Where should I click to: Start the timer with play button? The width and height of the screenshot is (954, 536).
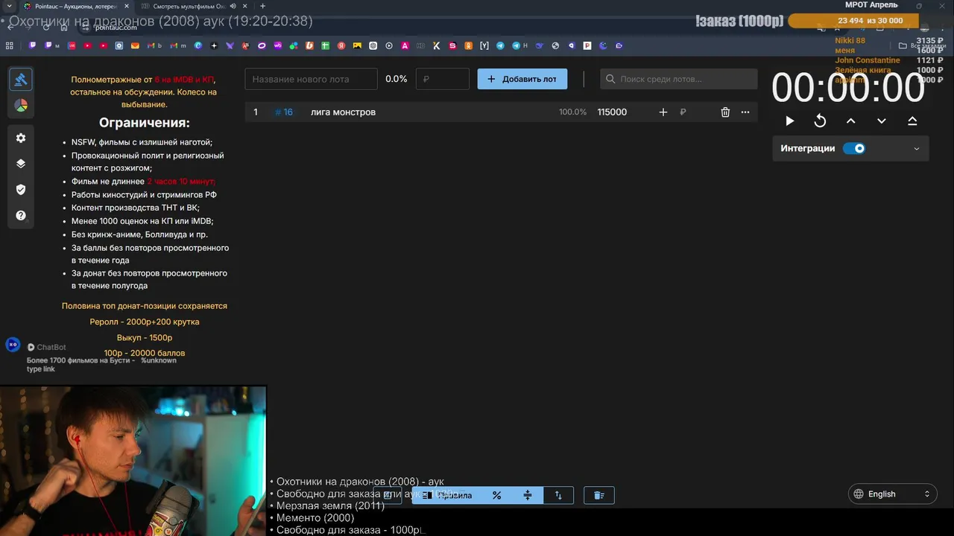click(x=790, y=121)
